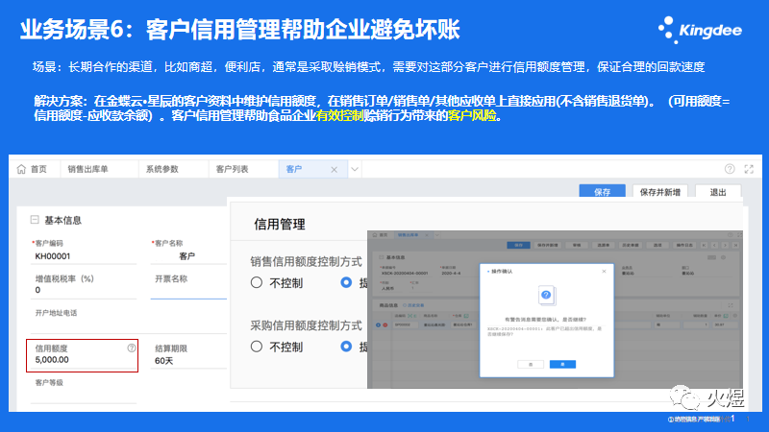Viewport: 769px width, 432px height.
Task: Click the next-record arrow in sales order window
Action: pyautogui.click(x=725, y=245)
